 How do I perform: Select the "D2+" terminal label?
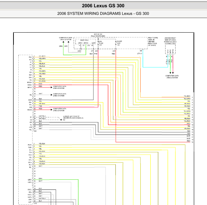pyautogui.click(x=30, y=75)
